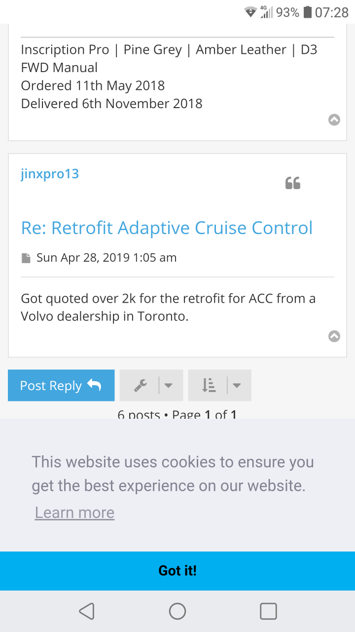Open jinxpro13 user profile link
This screenshot has height=632, width=355.
click(x=50, y=174)
